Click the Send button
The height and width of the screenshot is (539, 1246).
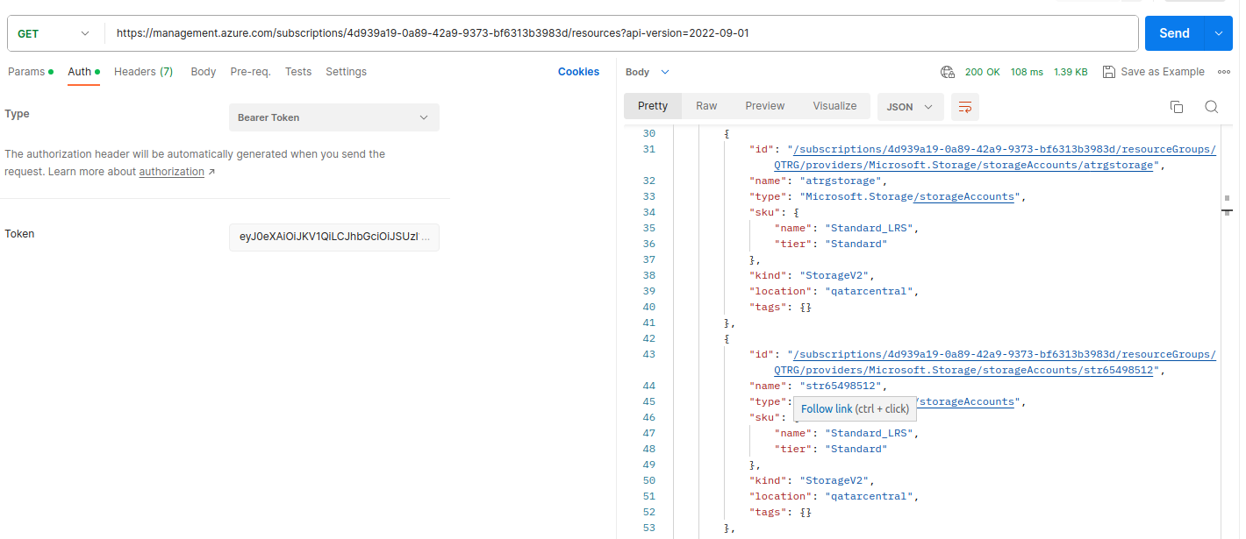[x=1173, y=32]
